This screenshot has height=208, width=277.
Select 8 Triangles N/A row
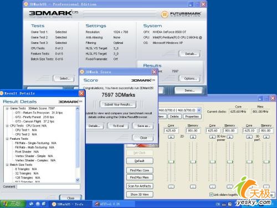26,169
